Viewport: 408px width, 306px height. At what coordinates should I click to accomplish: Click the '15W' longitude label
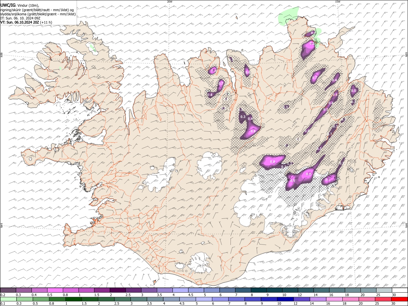[338, 2]
